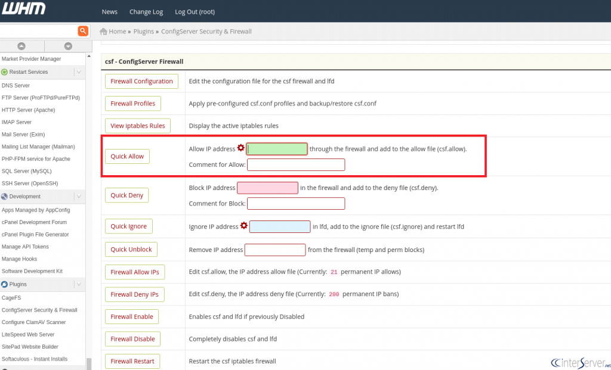Open LiteSpeed Web Server in sidebar
The width and height of the screenshot is (611, 370).
click(28, 335)
